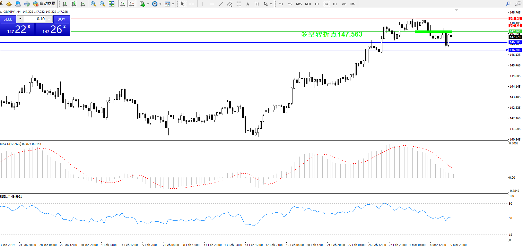Open the tile windows layout icon
523x248 pixels.
click(x=111, y=4)
